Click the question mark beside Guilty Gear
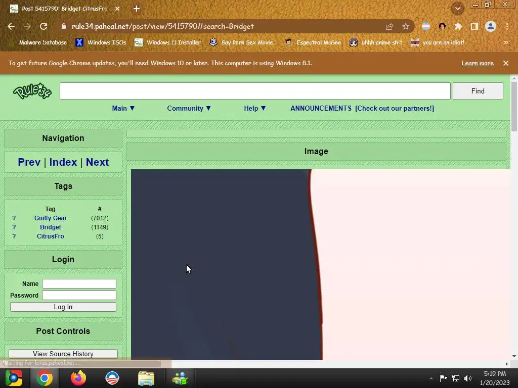The height and width of the screenshot is (388, 518). pos(14,218)
